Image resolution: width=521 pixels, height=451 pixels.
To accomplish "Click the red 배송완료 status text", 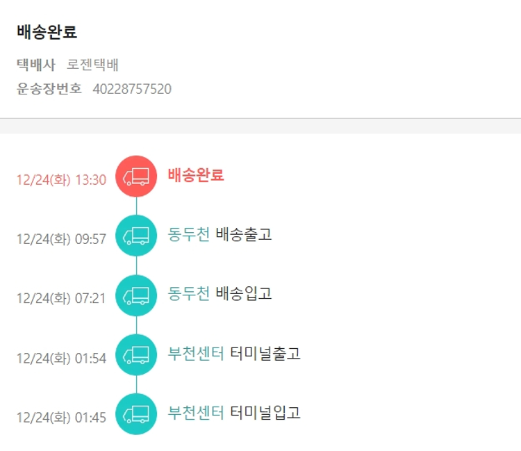I will pos(196,175).
